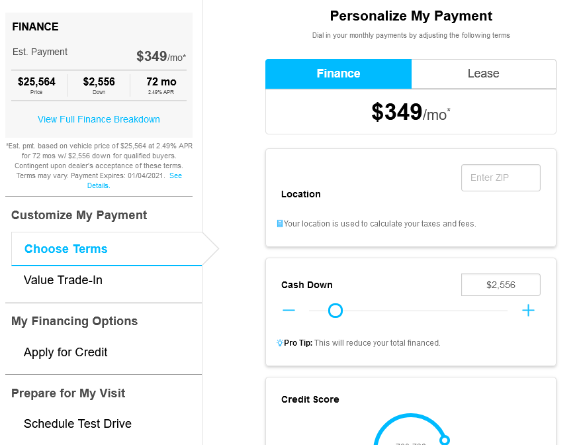The height and width of the screenshot is (445, 581).
Task: Click the 72 mo term summary
Action: (161, 85)
